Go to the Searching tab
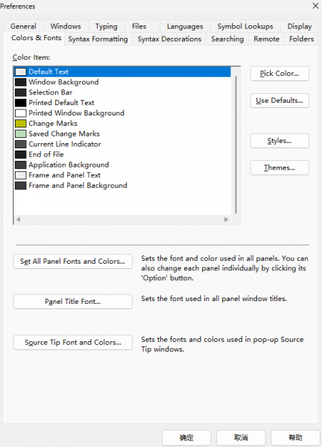Image resolution: width=322 pixels, height=447 pixels. click(x=227, y=39)
